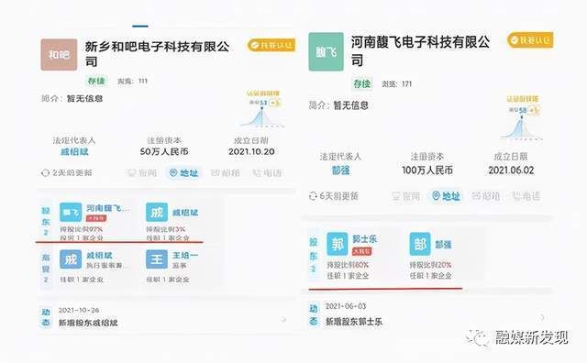Open the 股东 2 section label in right card
The width and height of the screenshot is (587, 363).
pyautogui.click(x=314, y=256)
